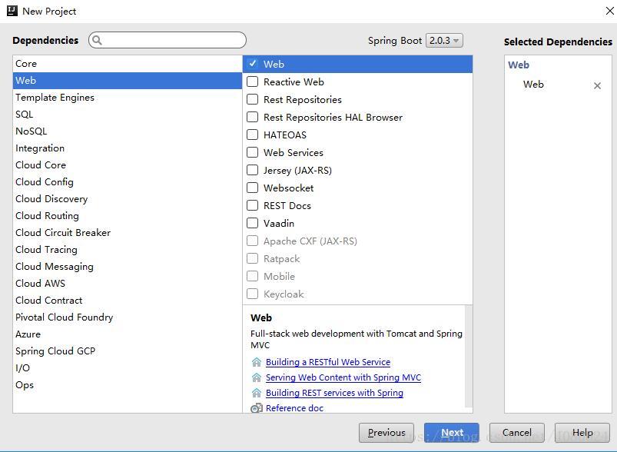
Task: Open the Template Engines category
Action: point(127,98)
